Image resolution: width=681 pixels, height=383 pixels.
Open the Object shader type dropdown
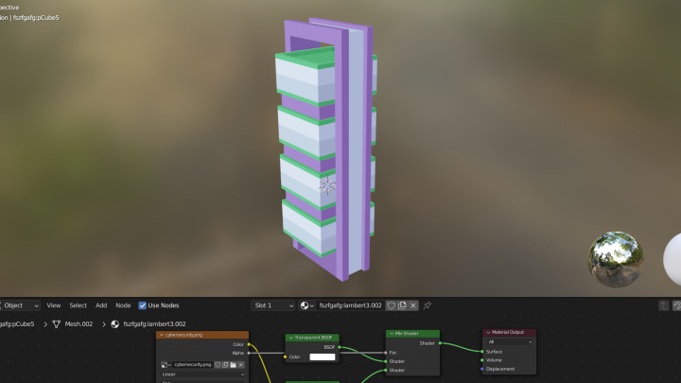coord(20,305)
